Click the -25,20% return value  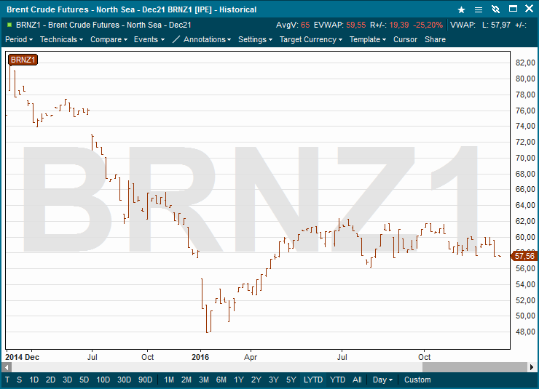pyautogui.click(x=428, y=25)
